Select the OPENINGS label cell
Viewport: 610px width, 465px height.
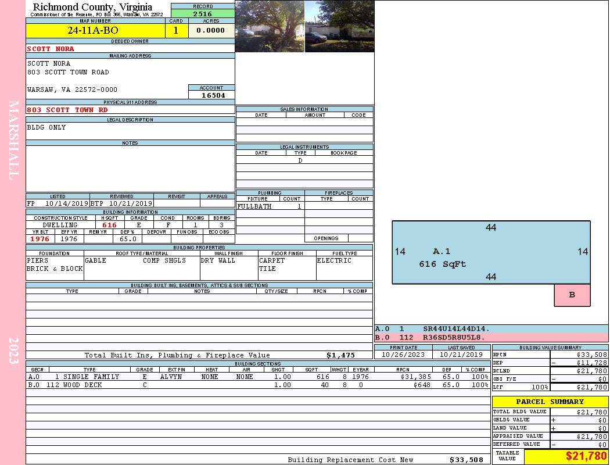[326, 238]
